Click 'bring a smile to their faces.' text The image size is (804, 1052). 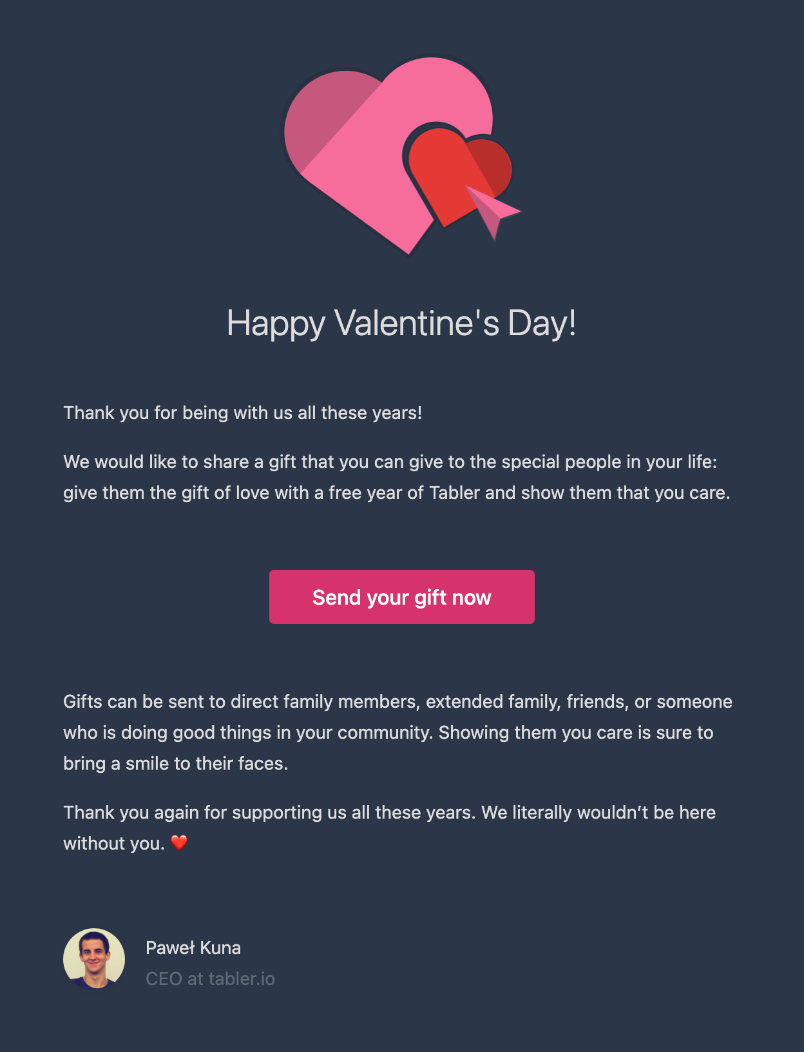(x=176, y=763)
